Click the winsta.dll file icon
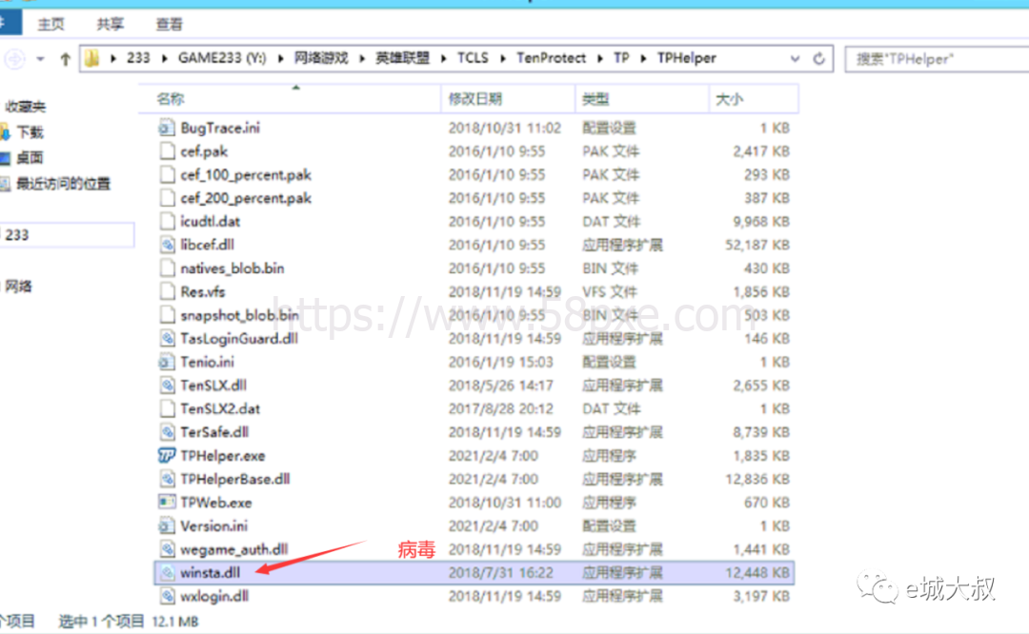 tap(167, 572)
